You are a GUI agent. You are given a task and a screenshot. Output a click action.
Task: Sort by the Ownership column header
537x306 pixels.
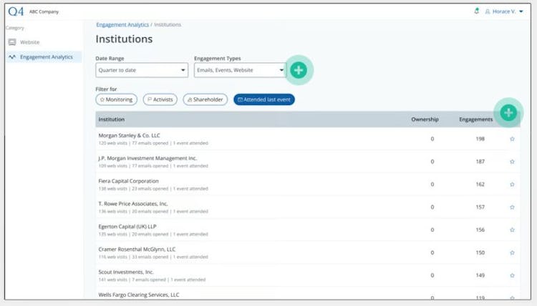(x=425, y=119)
